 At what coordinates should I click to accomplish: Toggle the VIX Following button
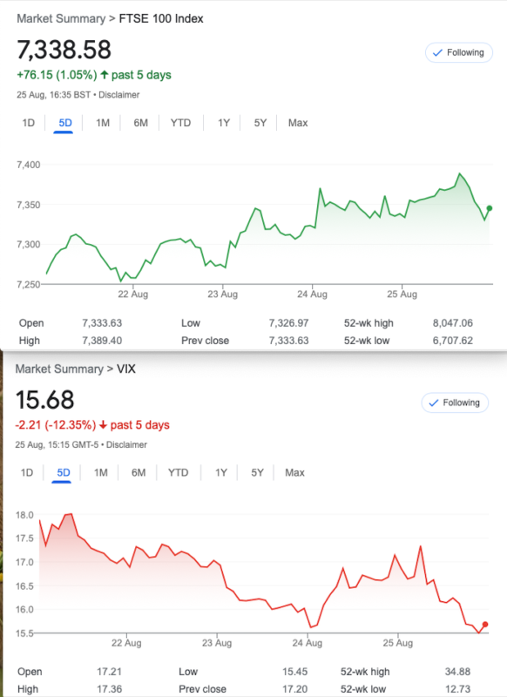[455, 403]
